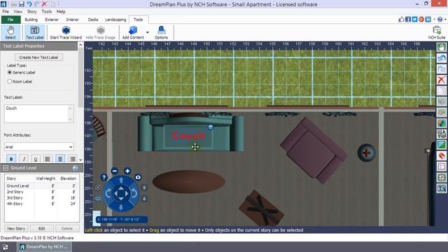Image resolution: width=448 pixels, height=252 pixels.
Task: Zoom in with the plus navigation button
Action: click(x=127, y=171)
